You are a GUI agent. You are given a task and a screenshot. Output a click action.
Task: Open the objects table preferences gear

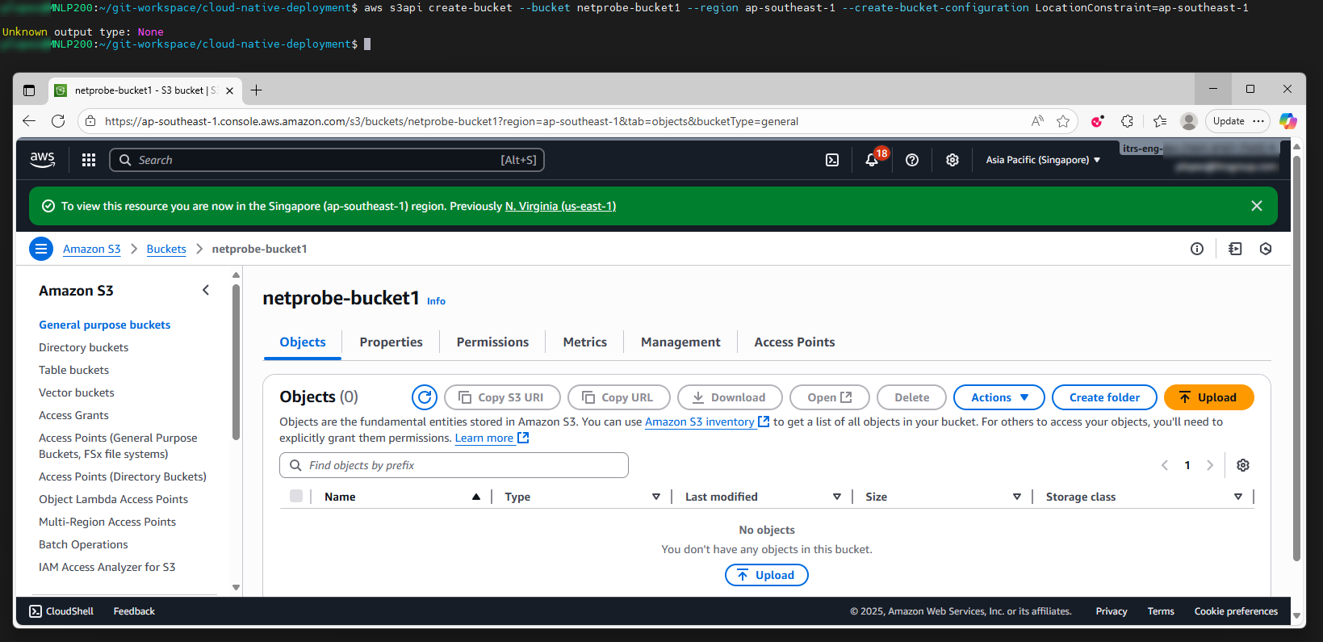coord(1243,465)
